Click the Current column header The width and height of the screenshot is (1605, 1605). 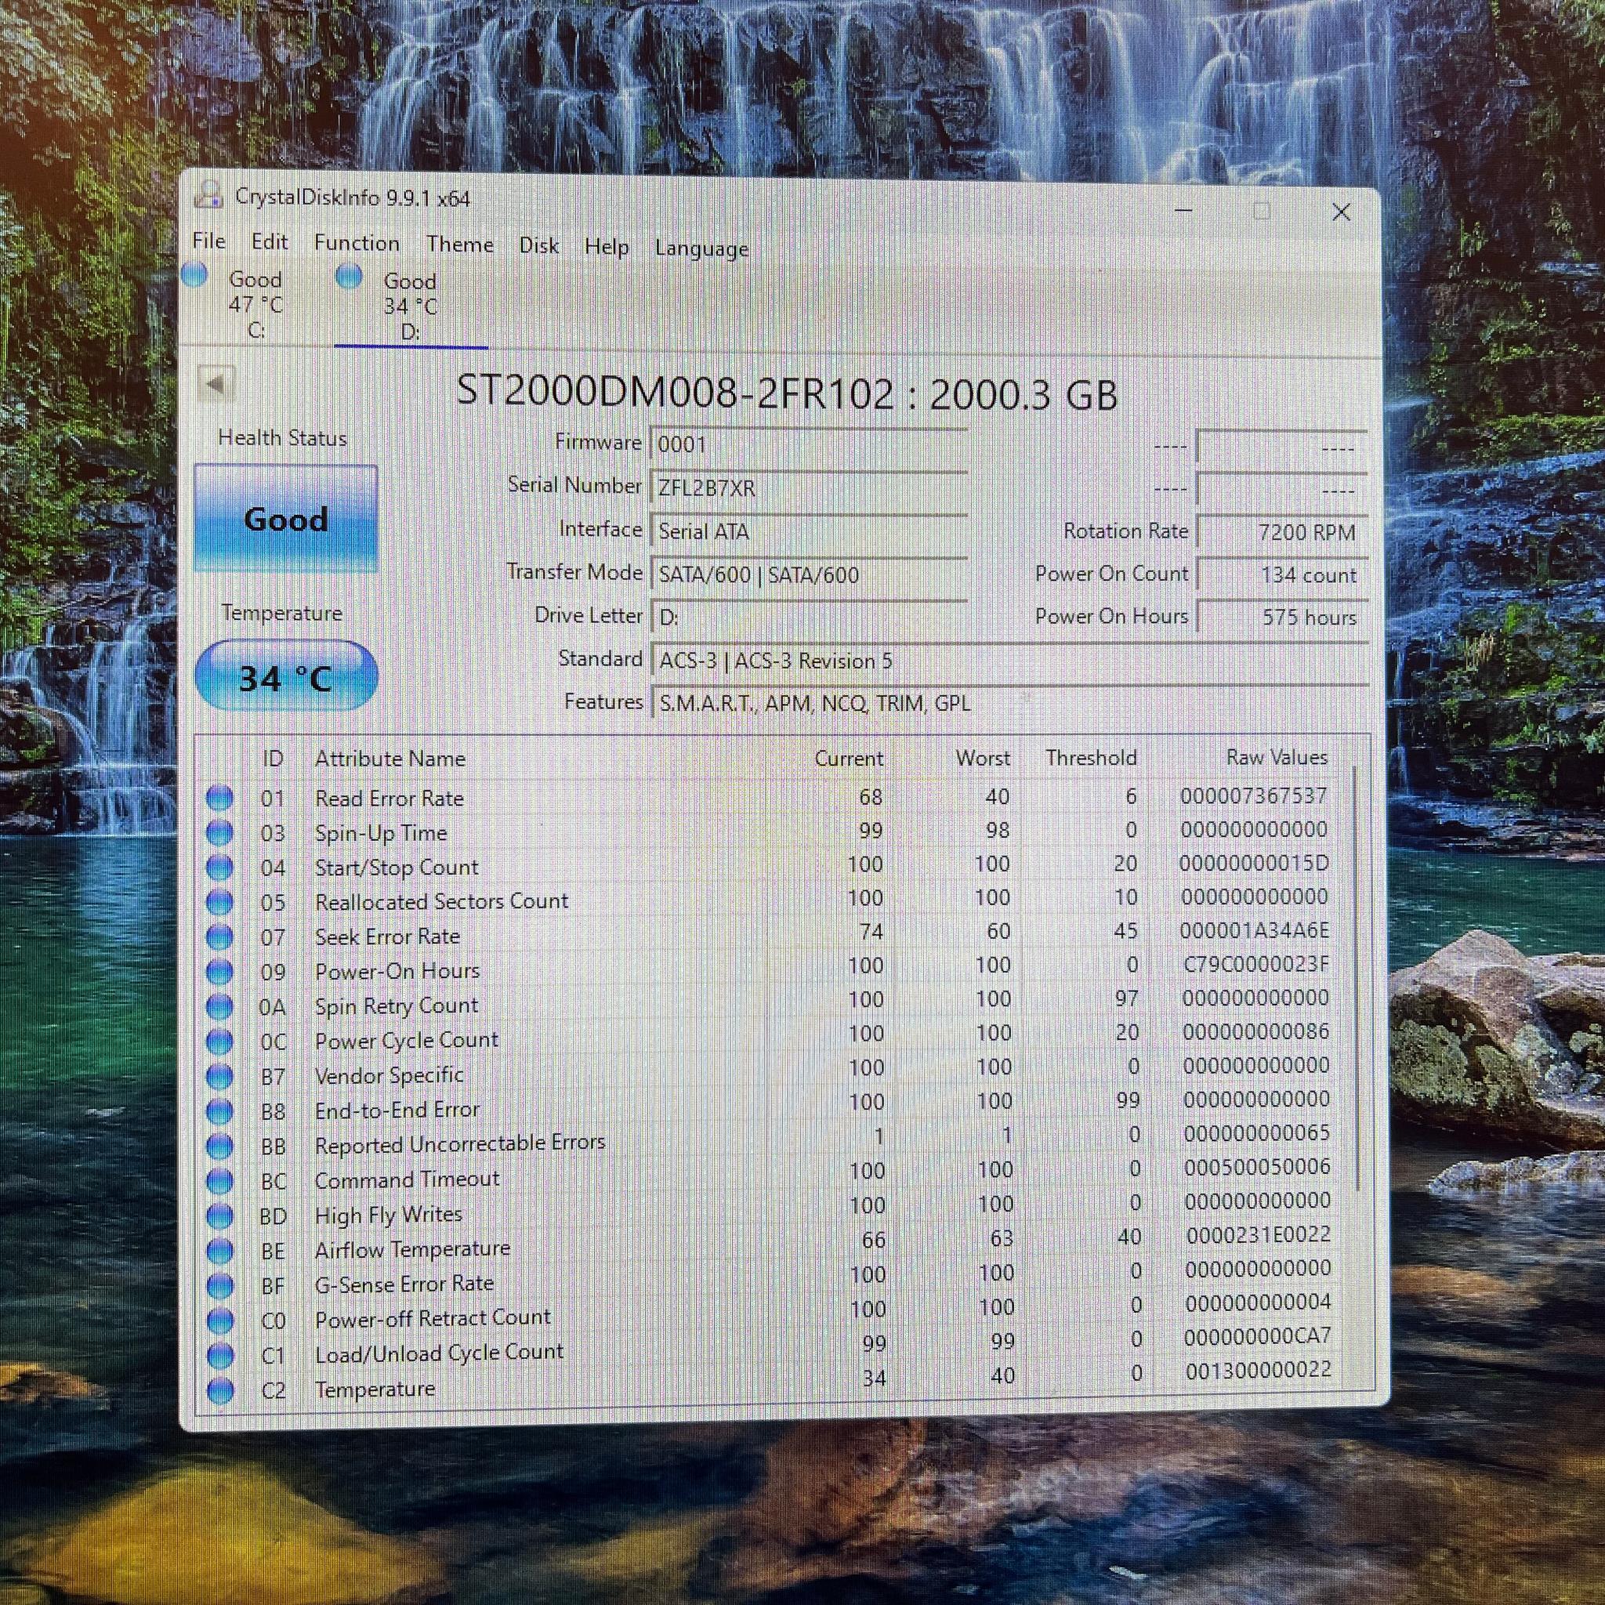tap(848, 759)
